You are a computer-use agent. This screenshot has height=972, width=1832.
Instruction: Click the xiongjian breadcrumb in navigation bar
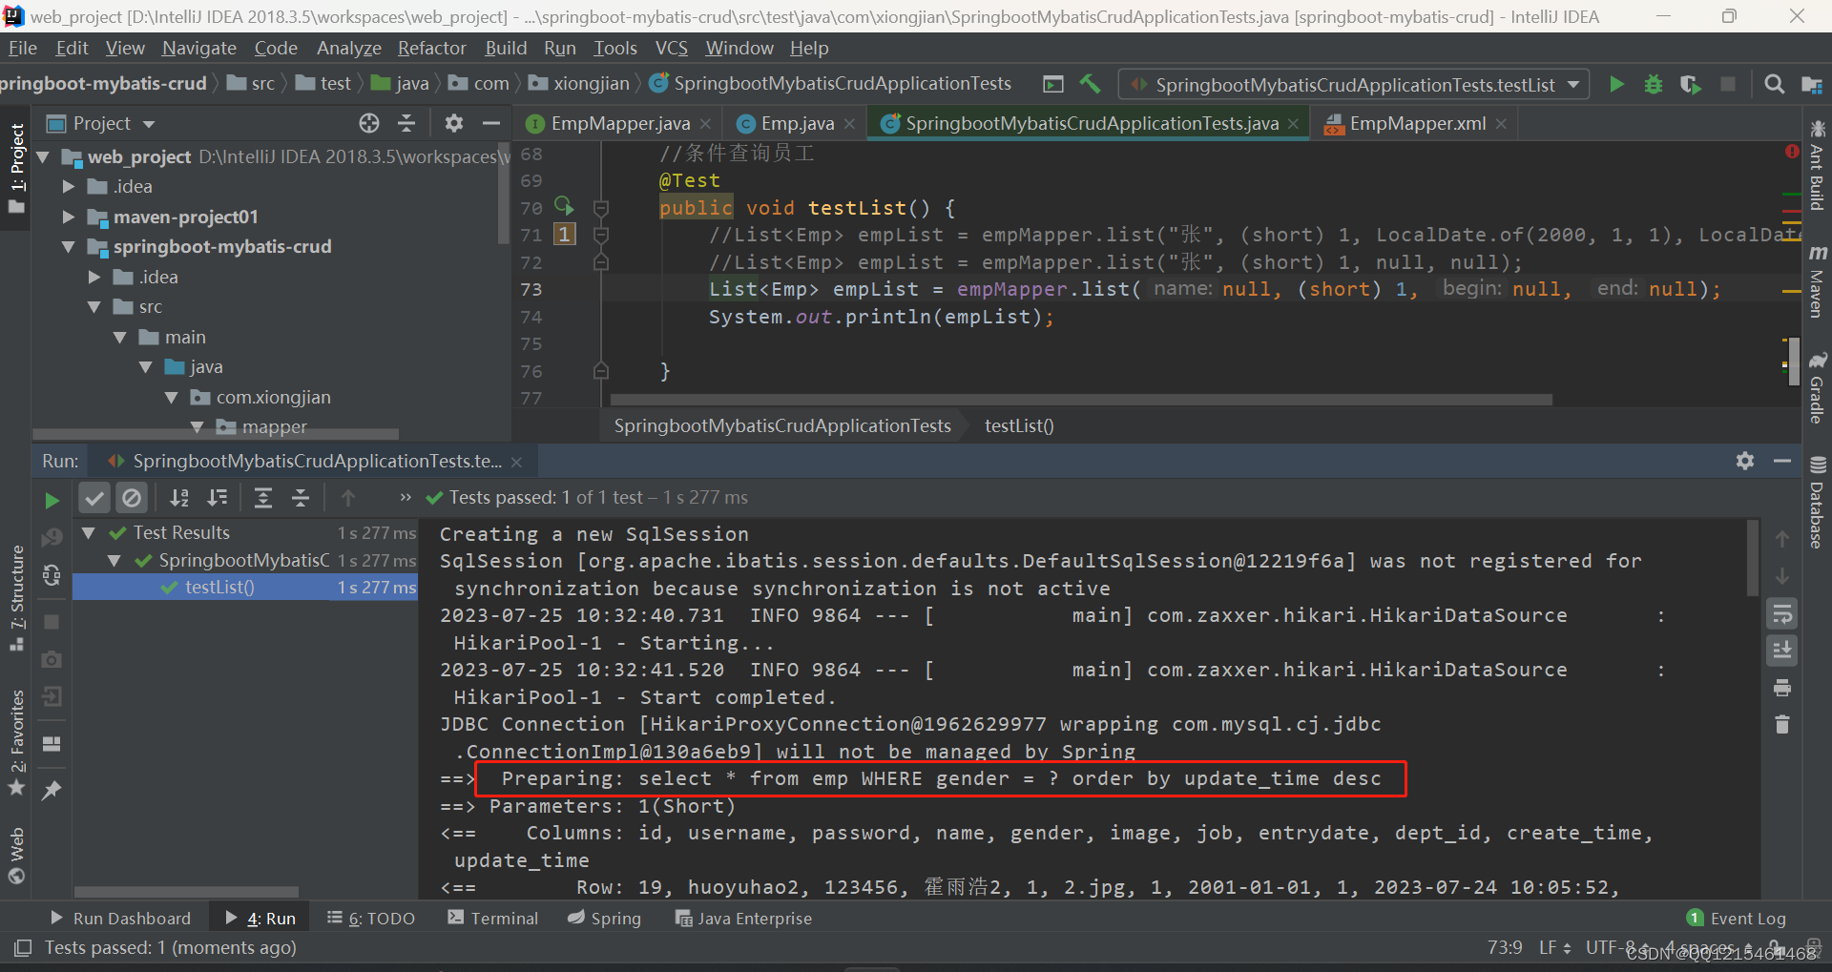(x=580, y=84)
